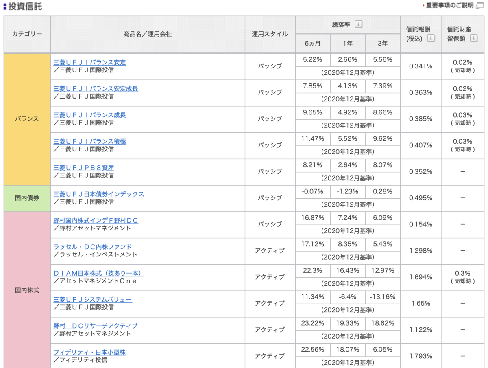
Task: Open fund 三菱ＵＦＪＩバランス安定
Action: coord(89,62)
